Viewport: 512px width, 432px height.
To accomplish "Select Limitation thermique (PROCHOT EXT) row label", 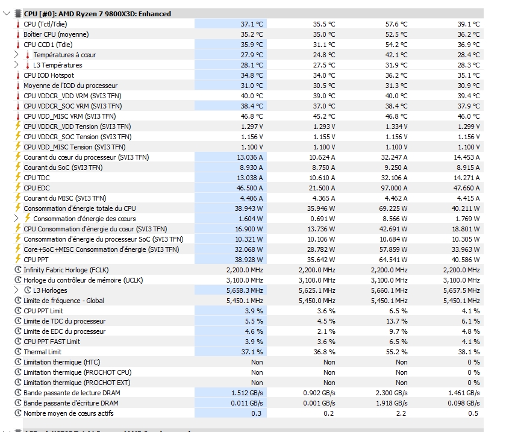I will tap(76, 383).
